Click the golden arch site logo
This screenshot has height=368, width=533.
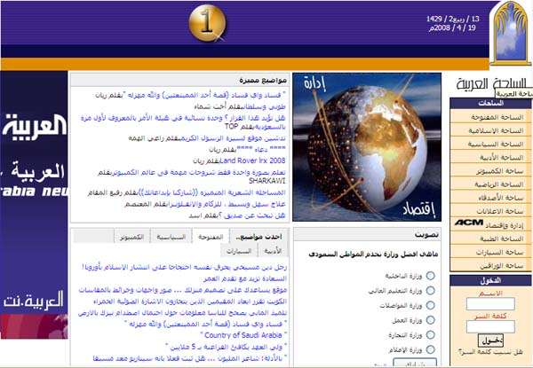point(511,33)
